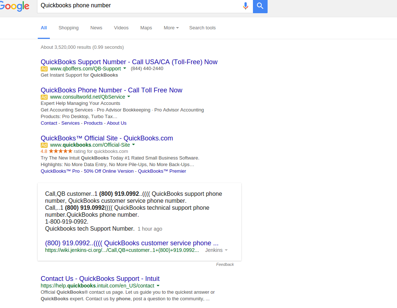Open Contact Us - QuickBooks Support - Intuit
This screenshot has width=397, height=308.
(100, 279)
